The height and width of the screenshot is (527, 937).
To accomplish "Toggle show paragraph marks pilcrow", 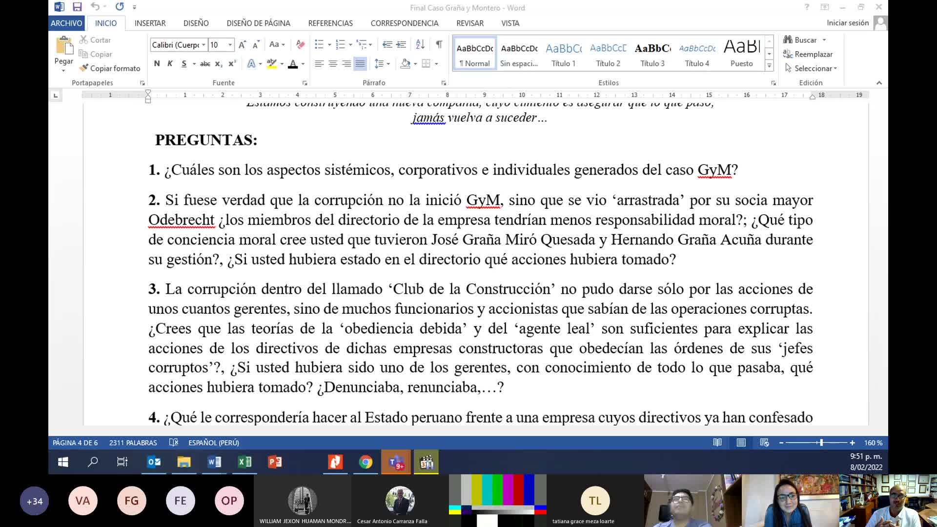I will [x=439, y=44].
